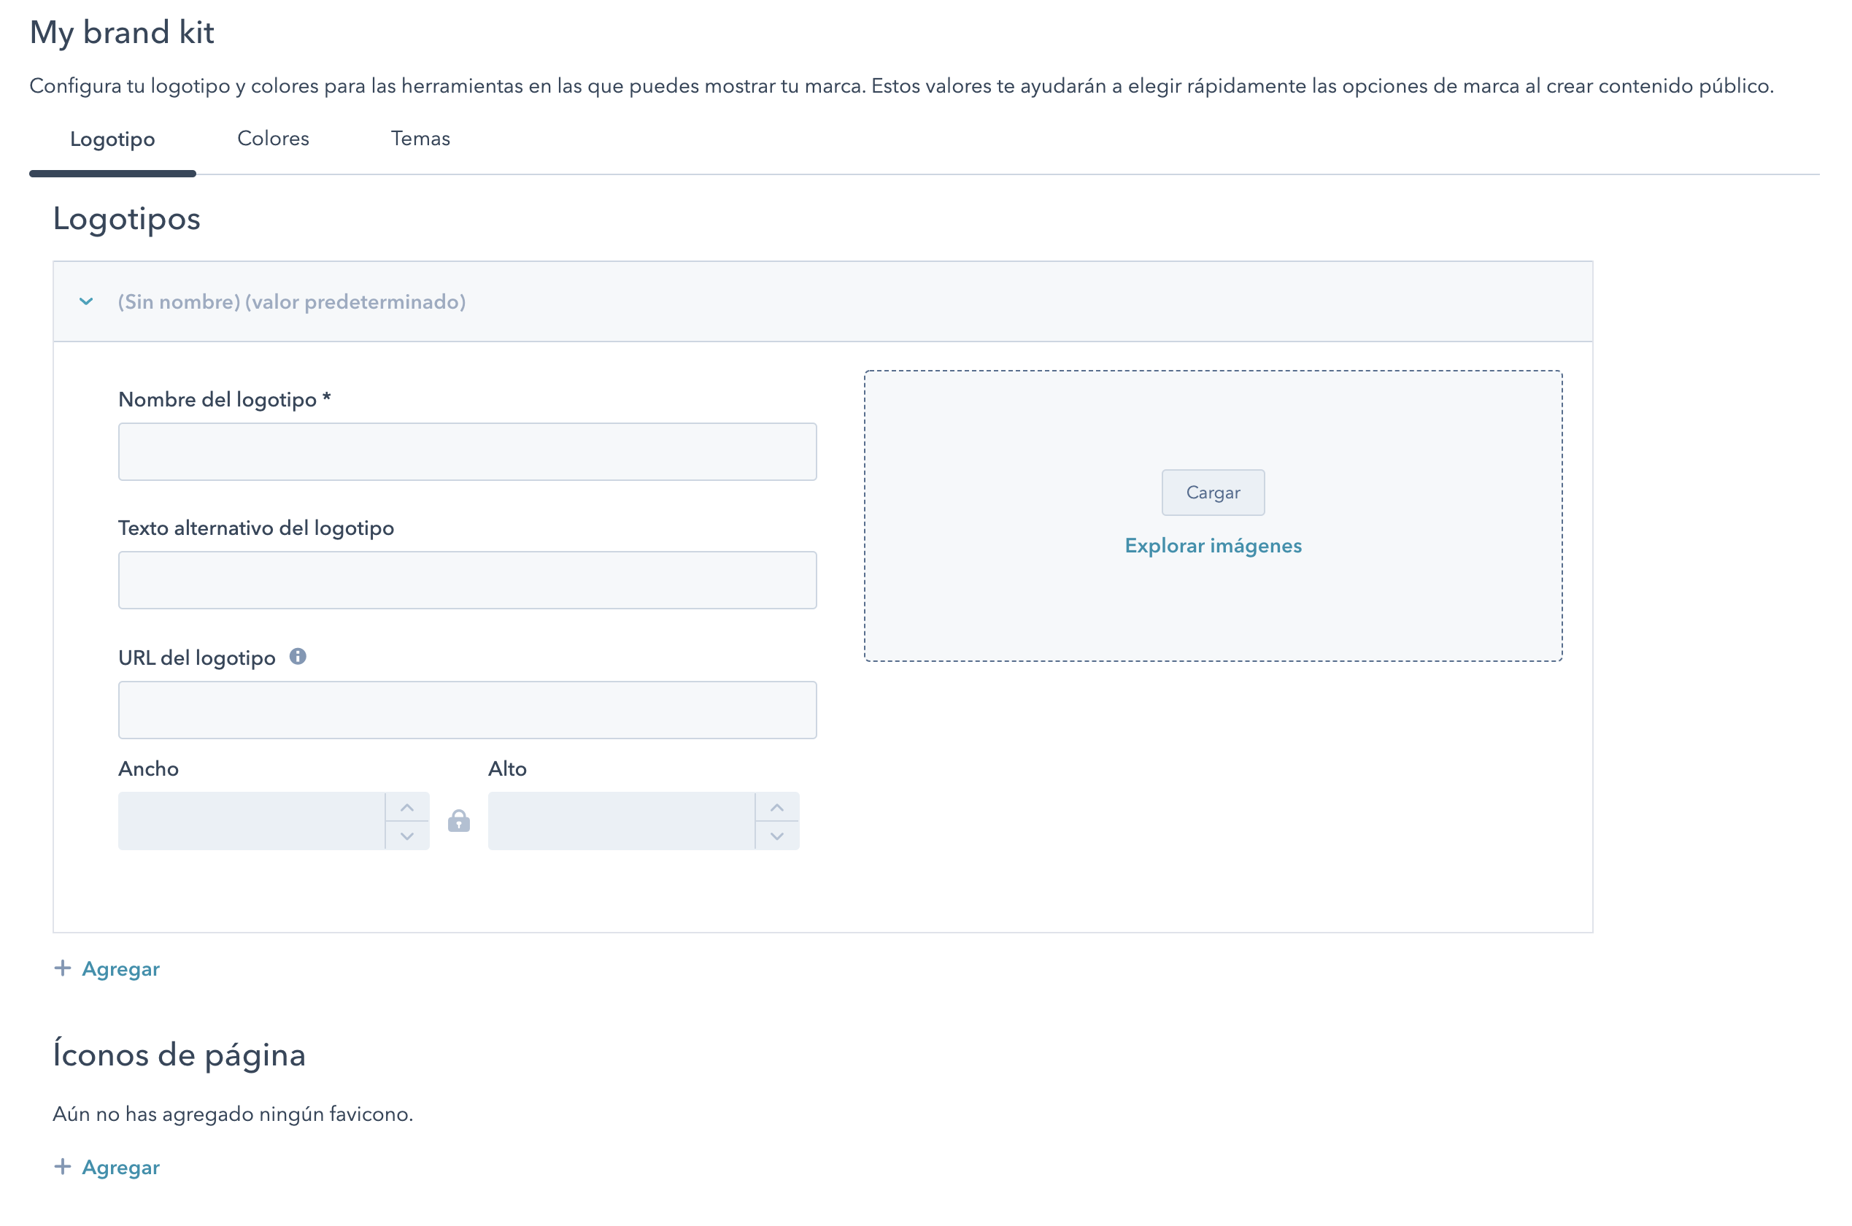Decrease Alto with down arrow

point(776,836)
